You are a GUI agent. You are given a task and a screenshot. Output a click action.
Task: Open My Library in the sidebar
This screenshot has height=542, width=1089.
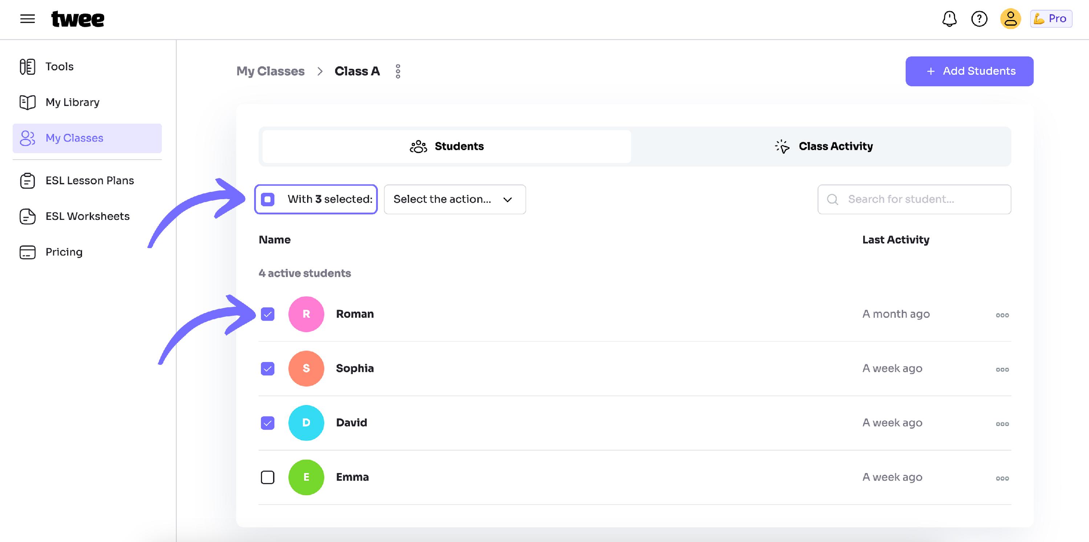coord(87,102)
